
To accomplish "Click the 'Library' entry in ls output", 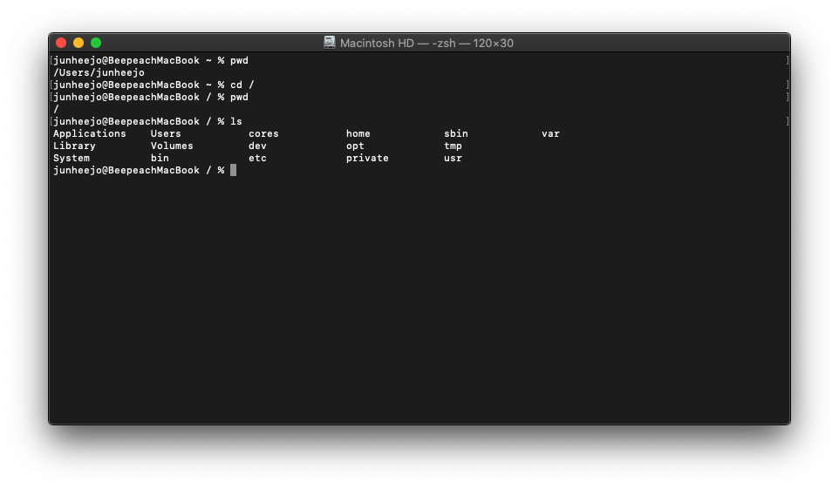I will pyautogui.click(x=74, y=146).
